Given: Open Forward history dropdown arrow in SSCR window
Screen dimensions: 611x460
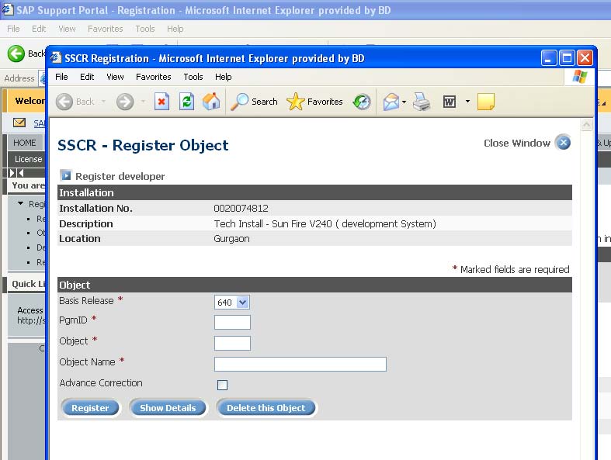Looking at the screenshot, I should pyautogui.click(x=143, y=102).
